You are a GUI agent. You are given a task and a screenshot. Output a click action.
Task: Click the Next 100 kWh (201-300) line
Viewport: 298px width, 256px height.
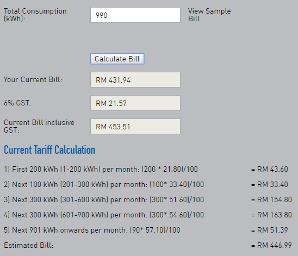tap(104, 184)
